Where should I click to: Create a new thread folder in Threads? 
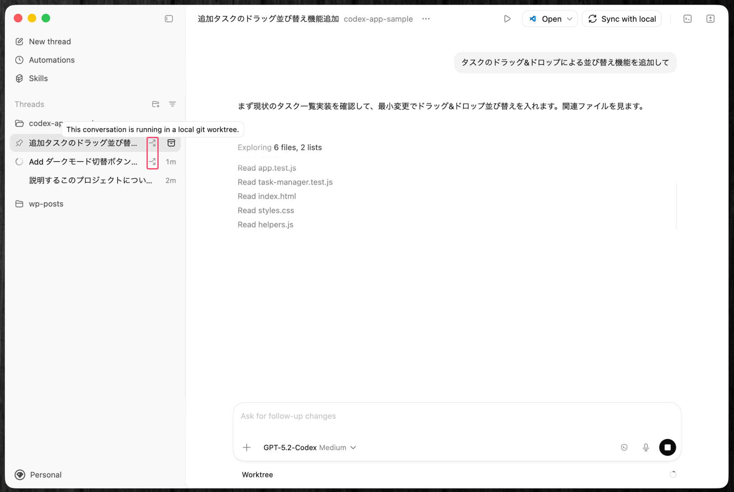pyautogui.click(x=156, y=104)
